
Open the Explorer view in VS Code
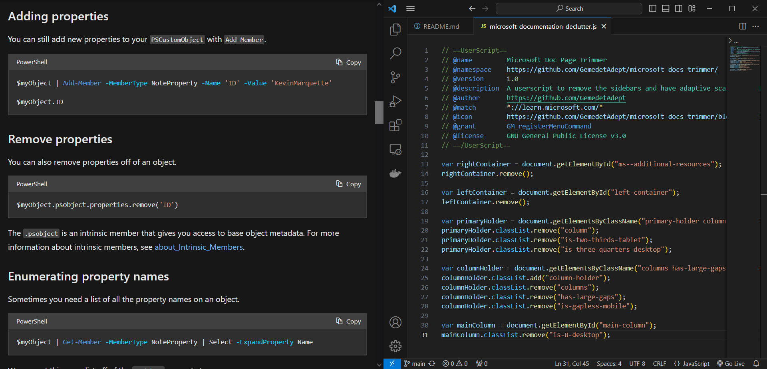pyautogui.click(x=395, y=30)
